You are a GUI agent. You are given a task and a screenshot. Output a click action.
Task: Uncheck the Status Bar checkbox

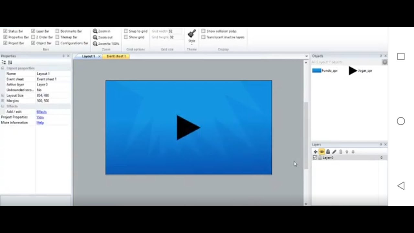[x=5, y=31]
